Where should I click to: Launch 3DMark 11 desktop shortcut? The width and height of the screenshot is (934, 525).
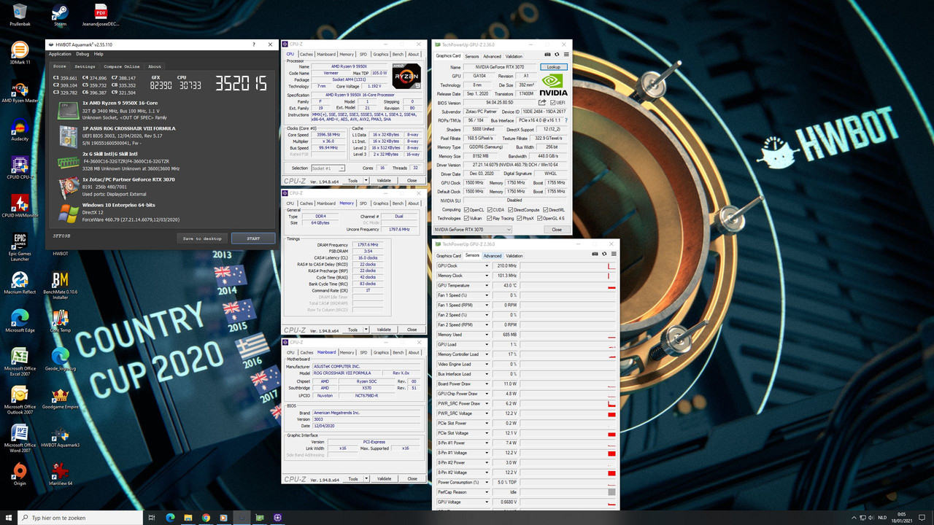point(20,53)
